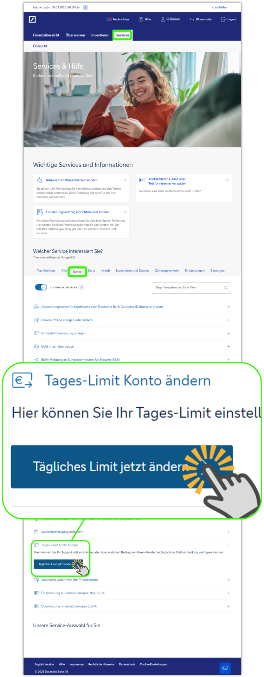Click the Hilfe question mark icon

pyautogui.click(x=141, y=19)
